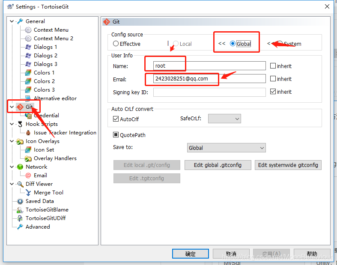Click the General wrench icon

click(x=20, y=21)
